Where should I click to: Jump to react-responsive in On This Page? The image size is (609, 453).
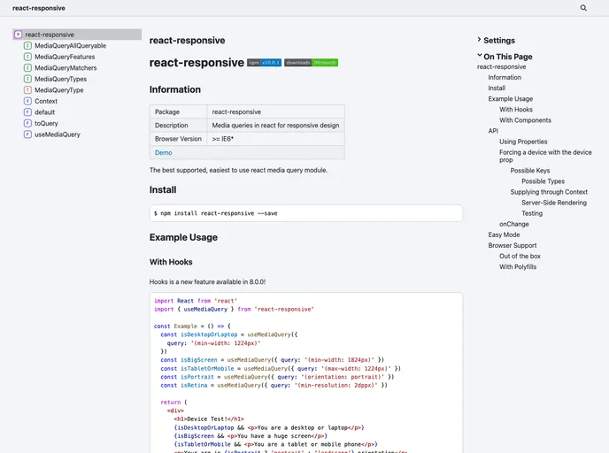tap(501, 66)
